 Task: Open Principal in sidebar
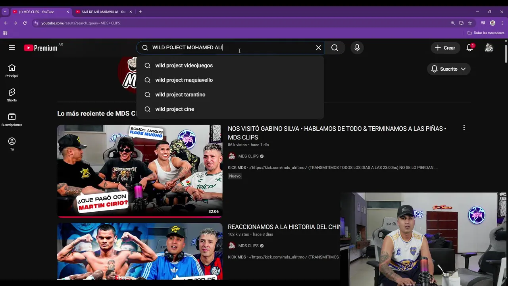tap(12, 71)
